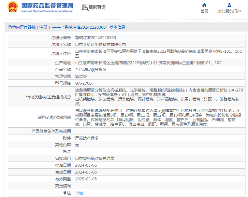The image size is (248, 197).
Task: Select 第二类 management category value
Action: pyautogui.click(x=81, y=77)
